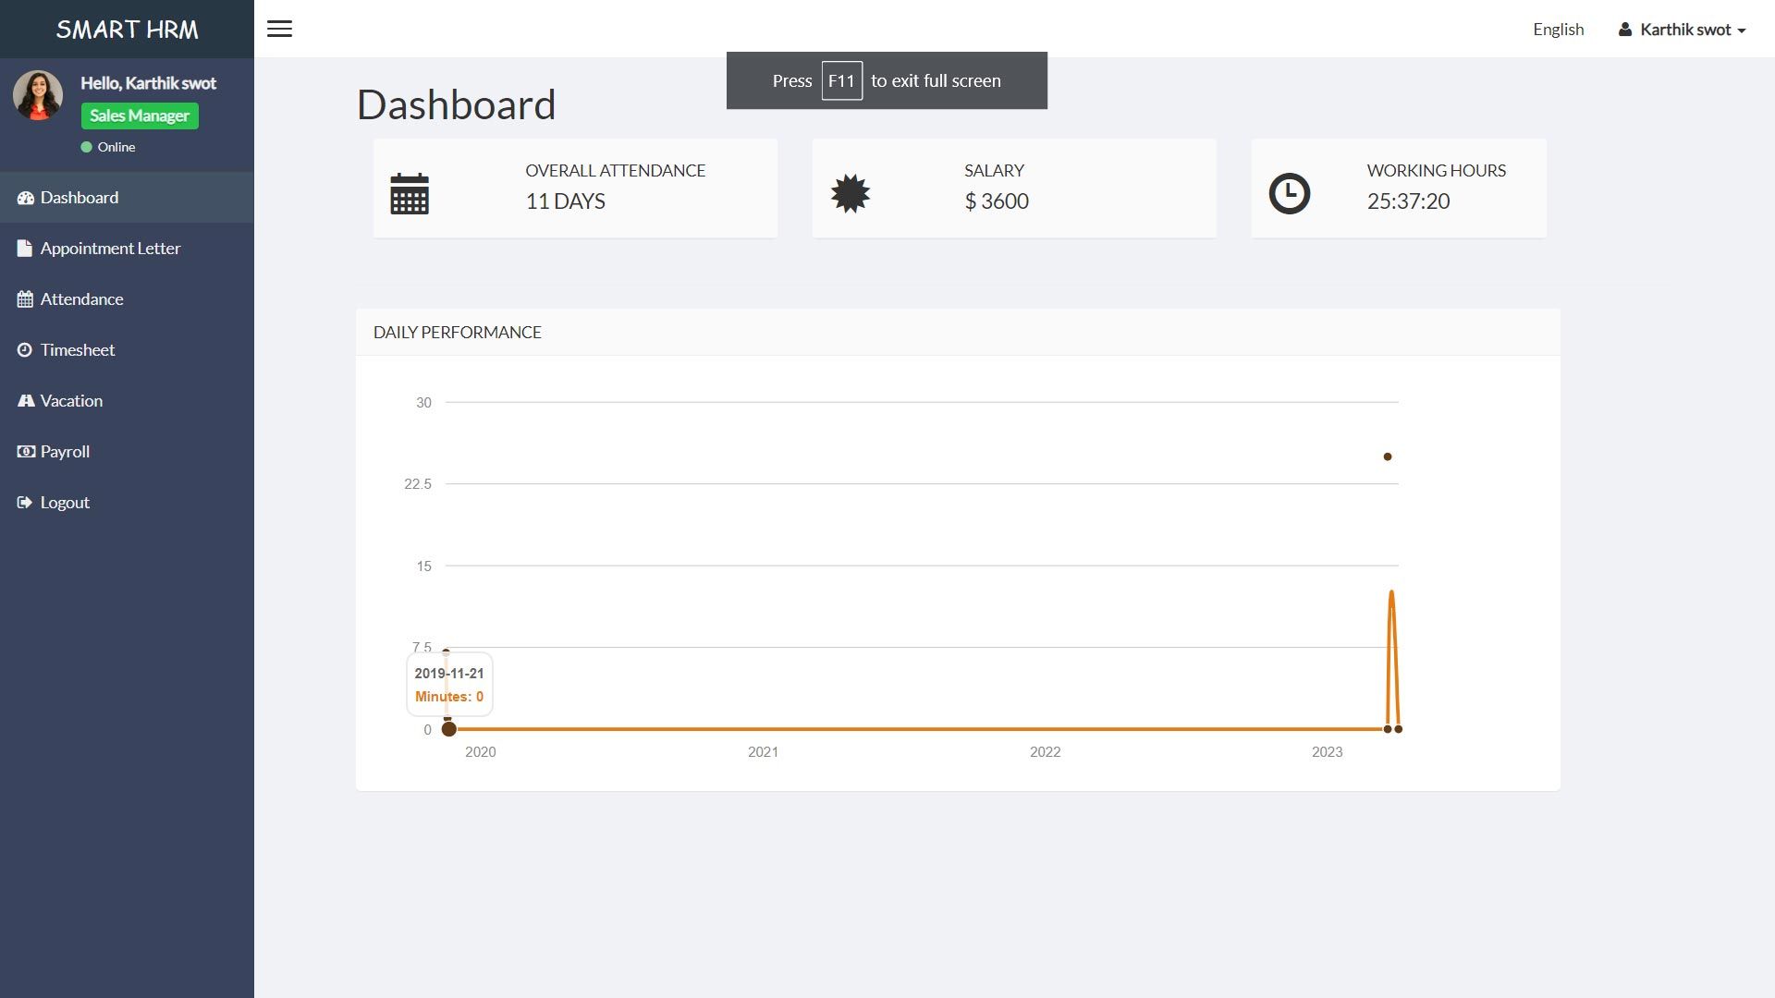The height and width of the screenshot is (998, 1775).
Task: Click the highest chart data point near 2023
Action: point(1387,456)
